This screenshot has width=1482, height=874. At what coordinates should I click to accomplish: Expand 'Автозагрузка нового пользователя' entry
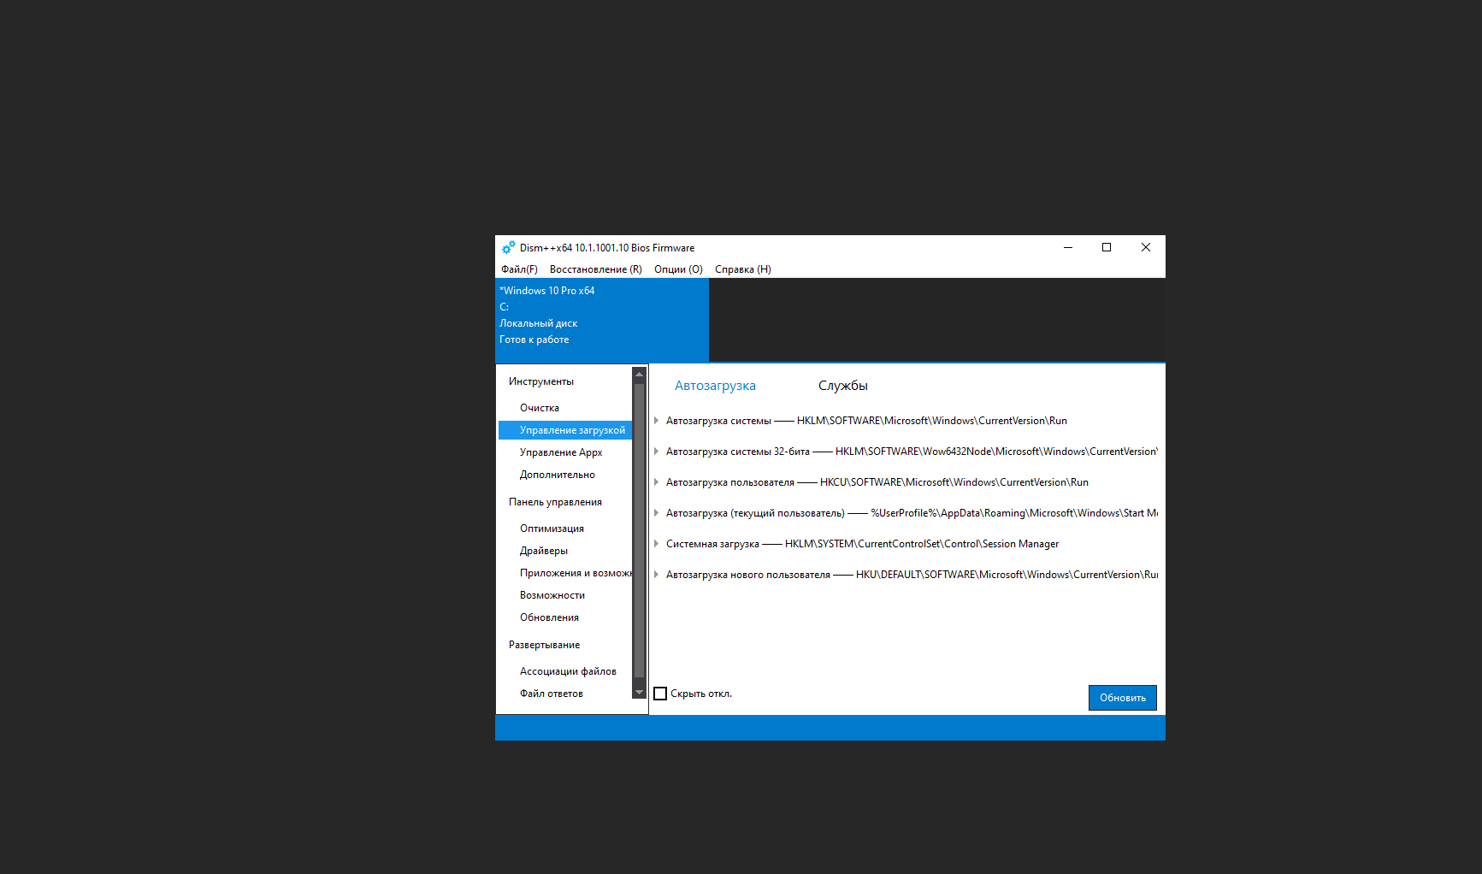click(657, 575)
